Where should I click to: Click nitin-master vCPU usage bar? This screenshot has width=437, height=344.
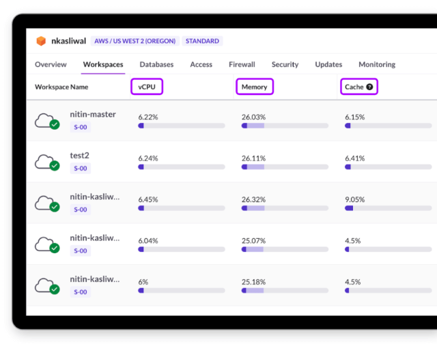point(182,126)
